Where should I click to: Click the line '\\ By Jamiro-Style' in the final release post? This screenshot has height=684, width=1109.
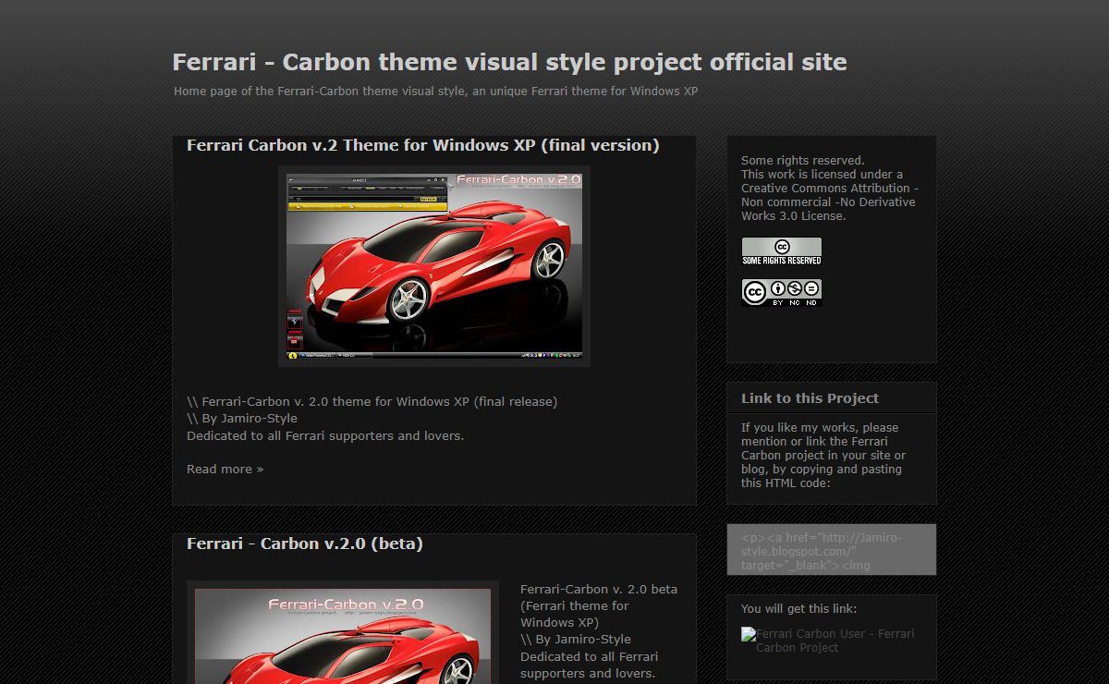pyautogui.click(x=242, y=418)
